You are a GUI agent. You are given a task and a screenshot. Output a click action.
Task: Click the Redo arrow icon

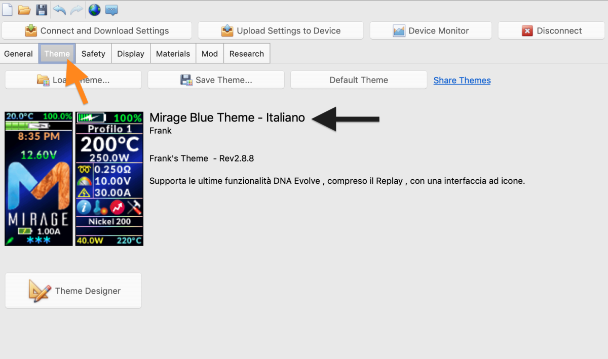pyautogui.click(x=75, y=10)
